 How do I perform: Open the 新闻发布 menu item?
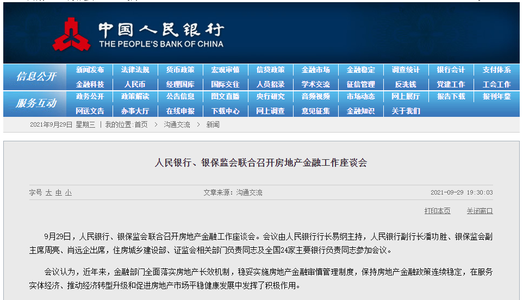90,70
